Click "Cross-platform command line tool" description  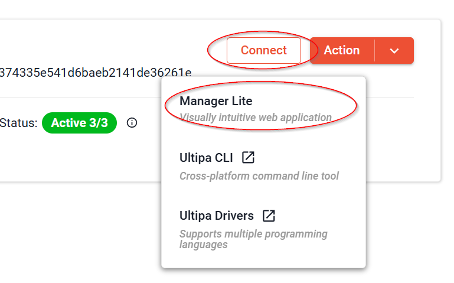click(259, 176)
